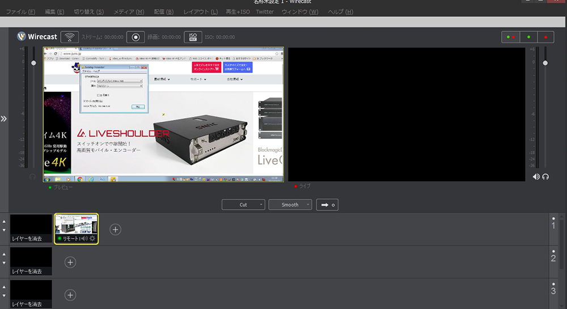Open the Cut transition dropdown
567x309 pixels.
point(243,205)
